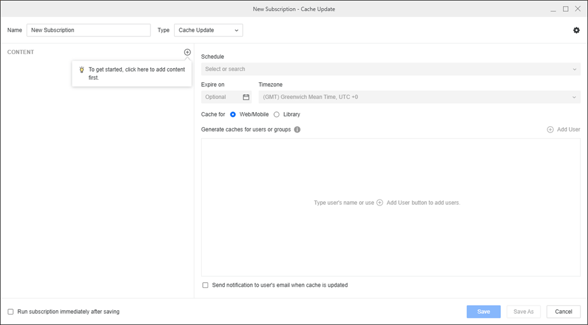
Task: Open the Expire on calendar picker
Action: click(246, 97)
